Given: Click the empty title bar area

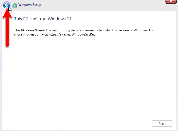Looking at the screenshot, I should (x=102, y=5).
